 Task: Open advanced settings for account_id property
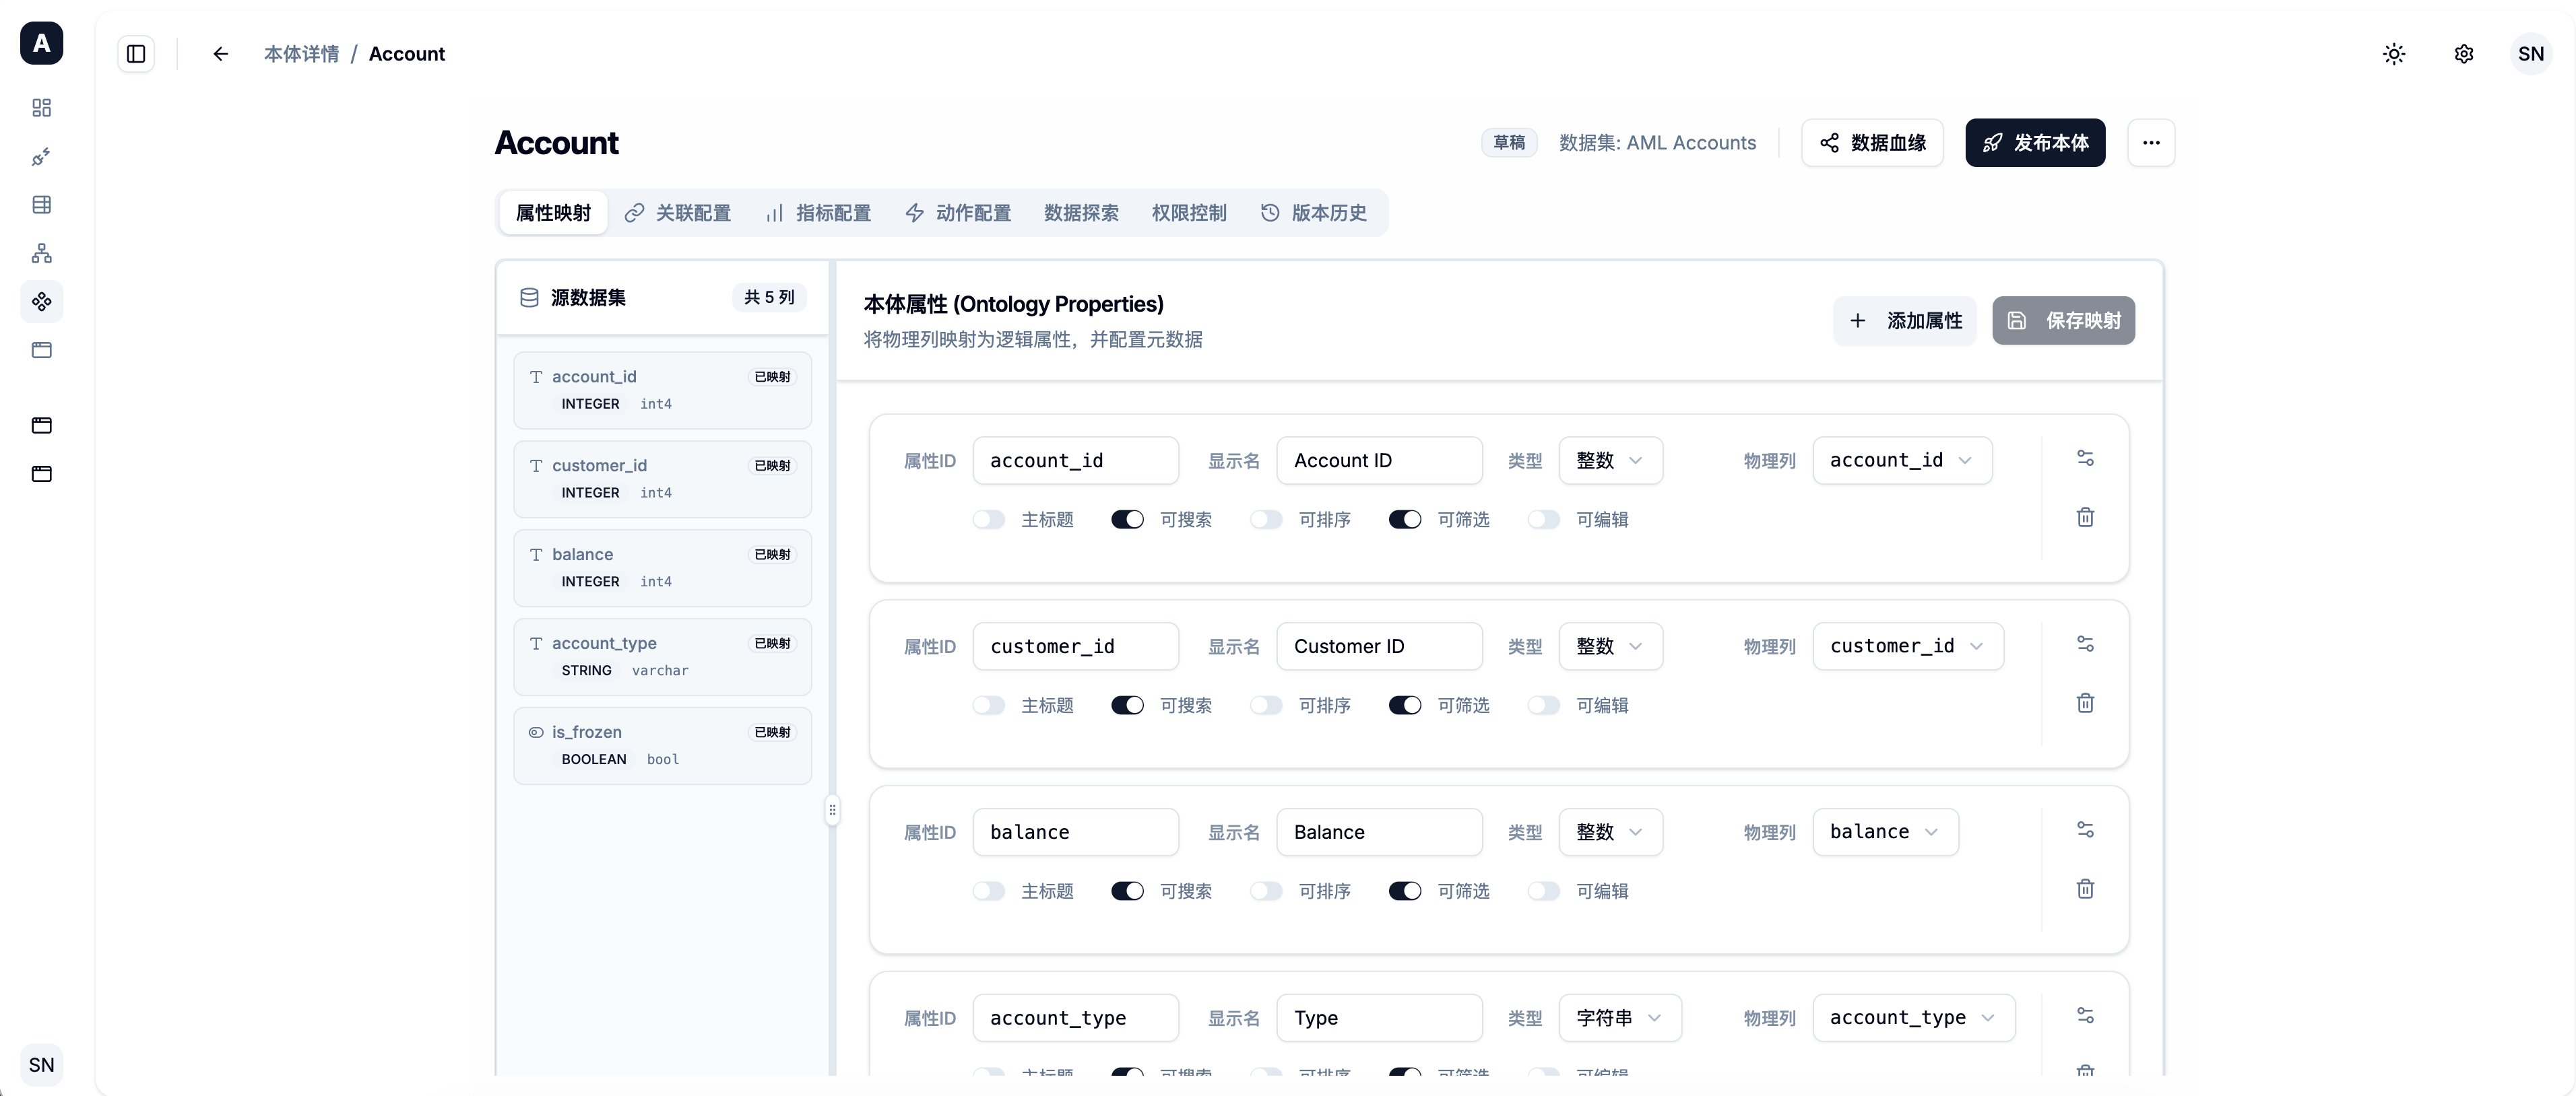(x=2085, y=458)
